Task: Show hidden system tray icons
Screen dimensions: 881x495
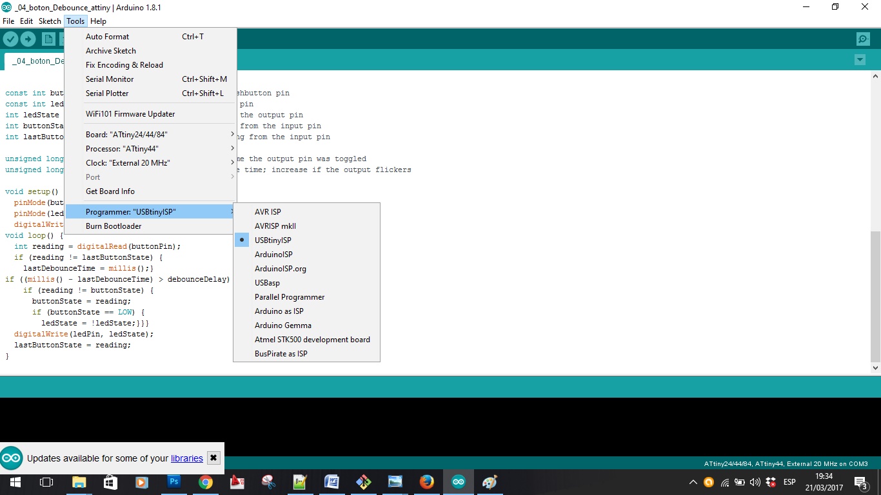Action: click(693, 482)
